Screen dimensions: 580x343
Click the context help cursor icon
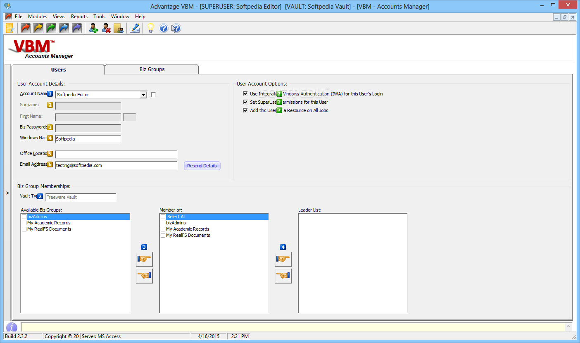[x=176, y=28]
